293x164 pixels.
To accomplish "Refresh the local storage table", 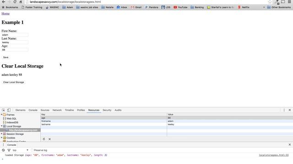I will [44, 139].
